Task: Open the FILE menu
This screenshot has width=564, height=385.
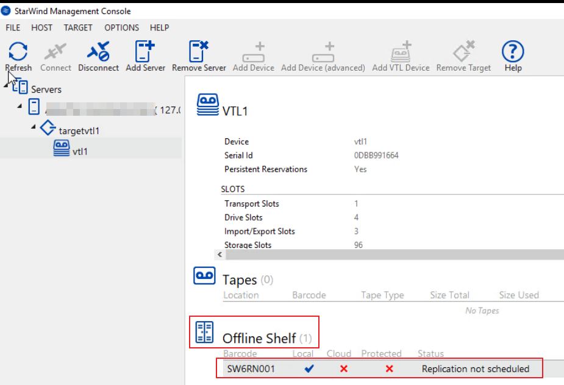Action: pos(13,27)
